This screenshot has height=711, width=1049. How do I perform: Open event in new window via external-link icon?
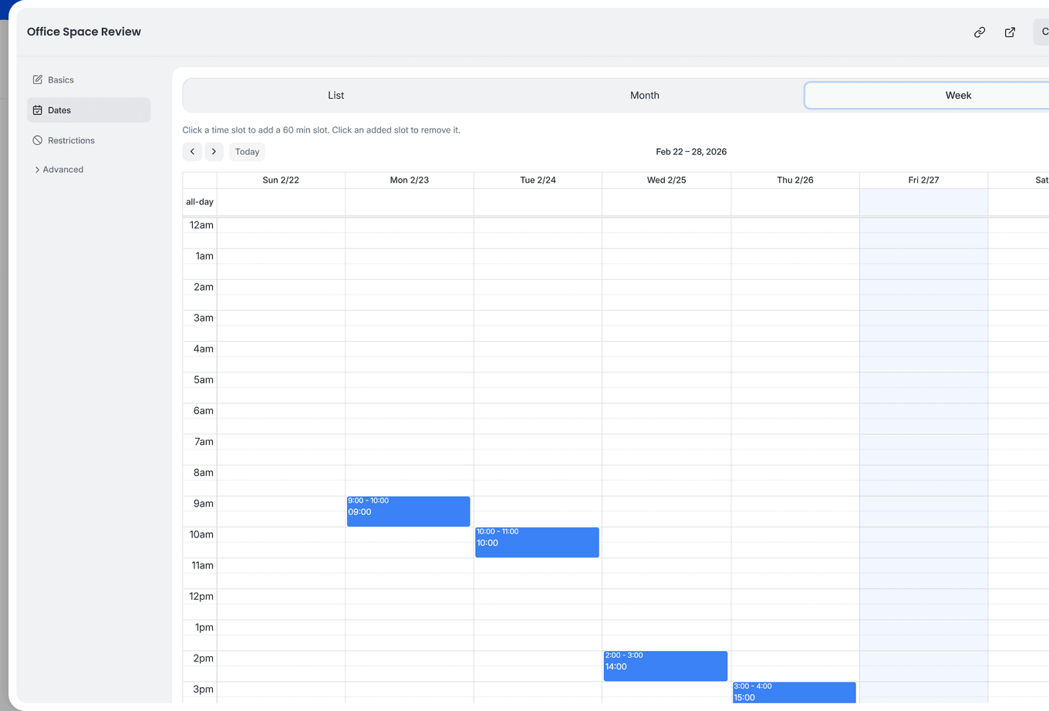[x=1010, y=32]
